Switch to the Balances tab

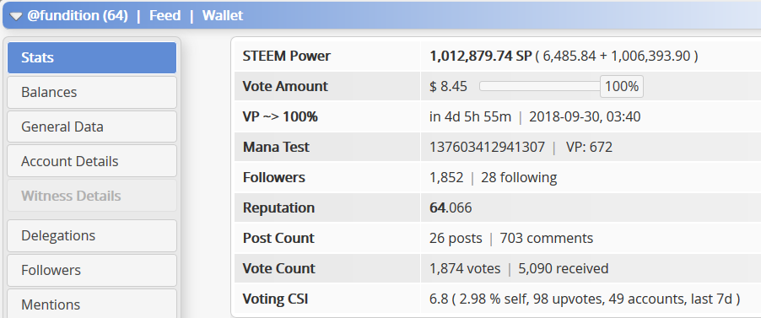pos(92,92)
